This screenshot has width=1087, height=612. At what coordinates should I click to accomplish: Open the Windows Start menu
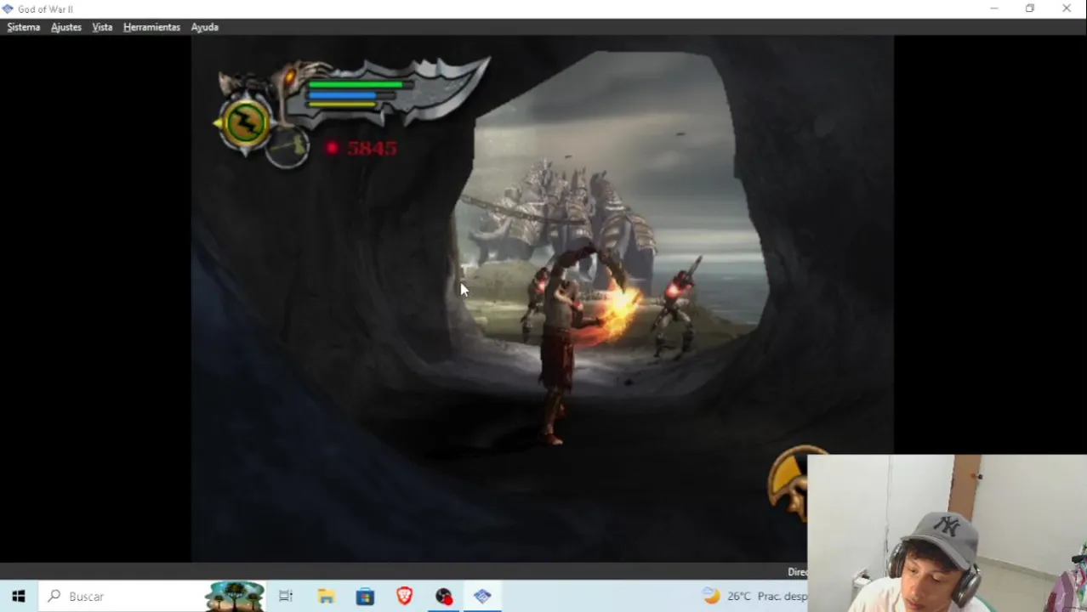tap(19, 597)
